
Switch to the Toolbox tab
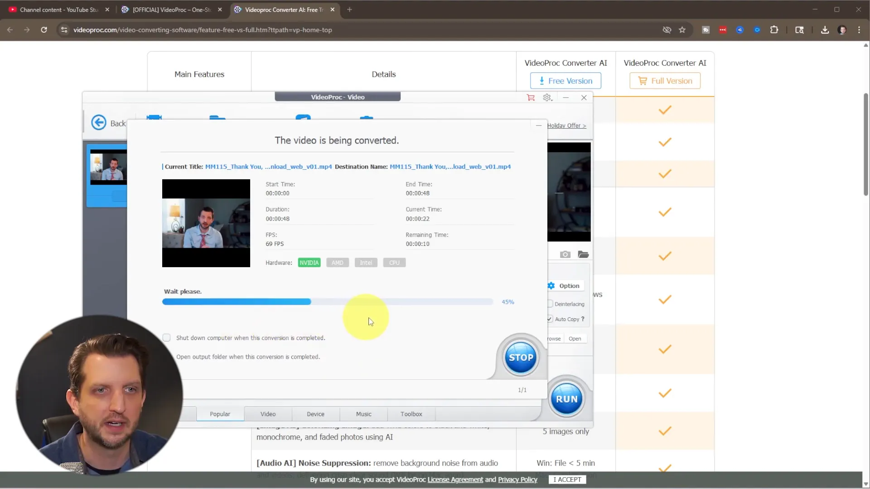click(411, 414)
